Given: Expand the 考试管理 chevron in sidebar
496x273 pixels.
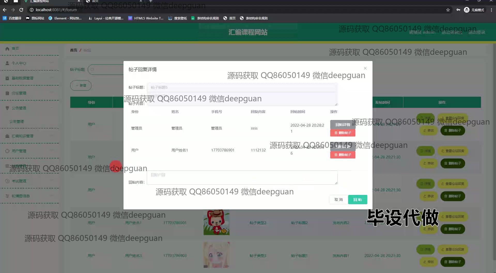Looking at the screenshot, I should point(52,181).
